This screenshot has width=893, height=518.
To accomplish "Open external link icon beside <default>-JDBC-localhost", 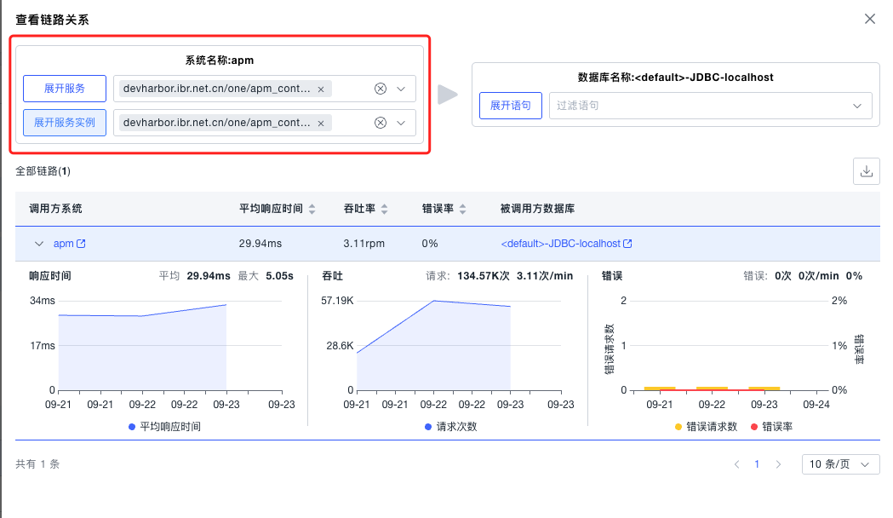I will [x=627, y=244].
